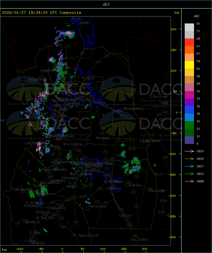Screen dimensions: 212x253
Task: Click the dBZ heading above the color legend
Action: pos(196,16)
